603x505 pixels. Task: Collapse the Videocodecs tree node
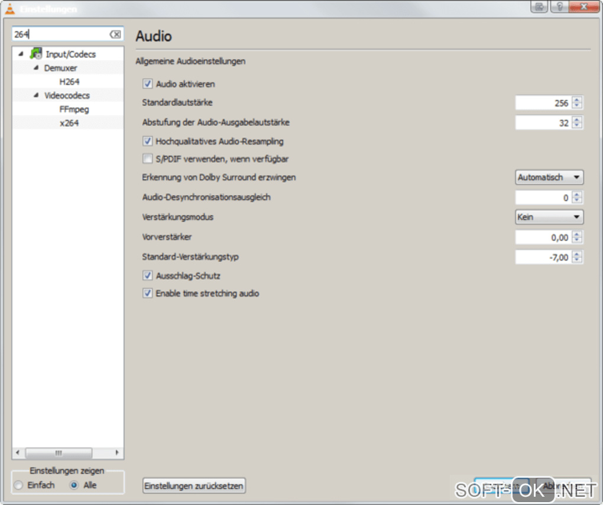point(36,95)
